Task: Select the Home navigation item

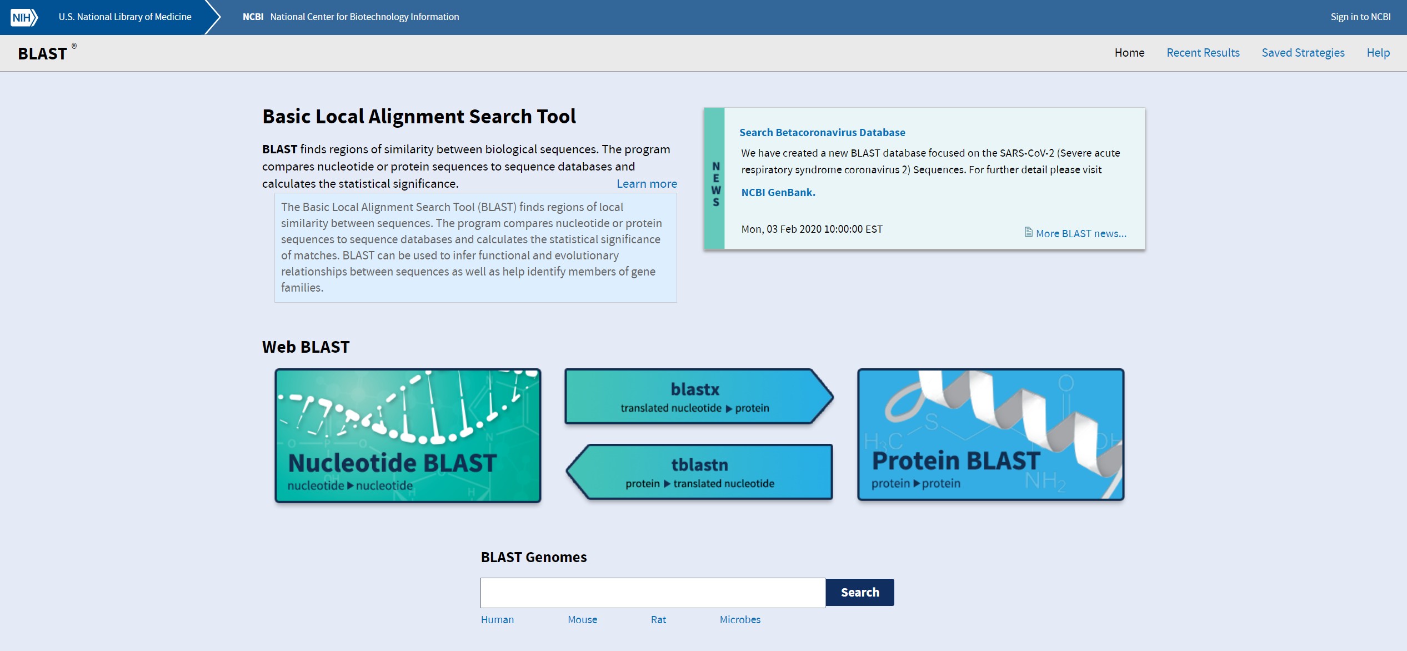Action: [x=1129, y=53]
